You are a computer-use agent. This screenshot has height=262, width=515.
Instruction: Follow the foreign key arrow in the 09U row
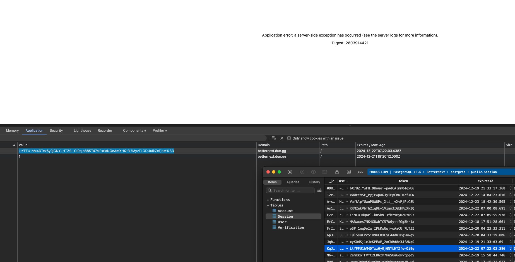click(x=347, y=188)
